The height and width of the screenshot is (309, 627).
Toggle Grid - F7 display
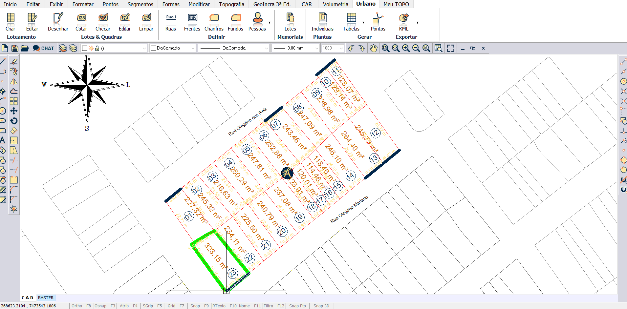176,306
